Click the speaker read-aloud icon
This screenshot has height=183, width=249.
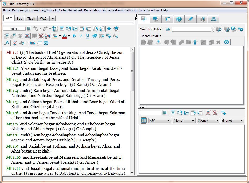point(21,43)
